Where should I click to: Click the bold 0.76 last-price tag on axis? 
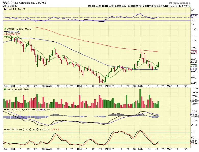(x=194, y=62)
